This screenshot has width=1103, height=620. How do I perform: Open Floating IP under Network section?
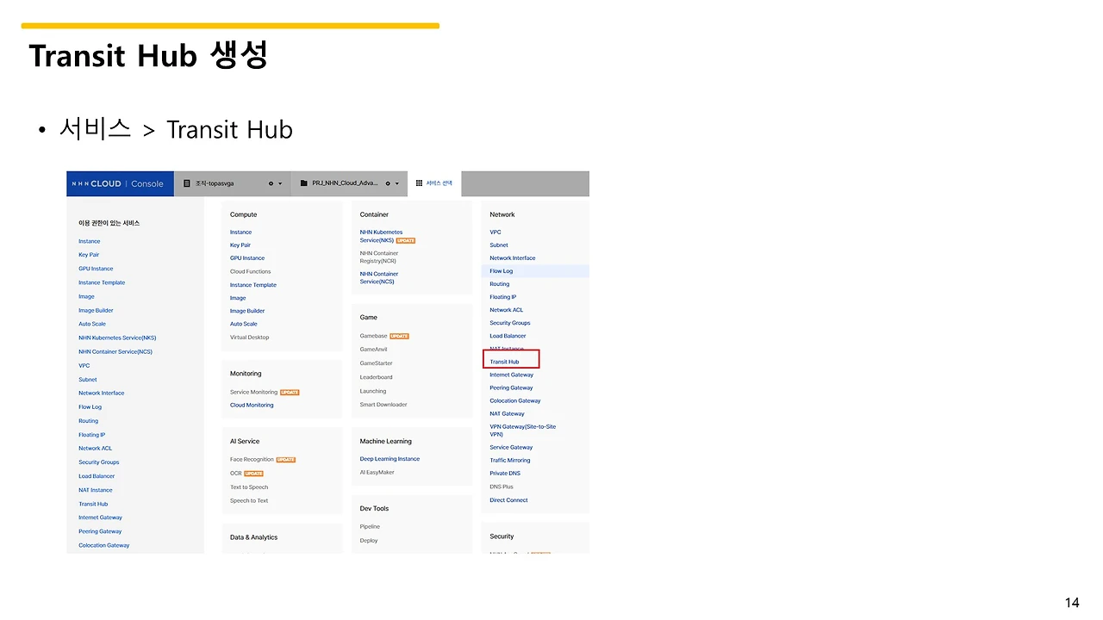point(503,297)
